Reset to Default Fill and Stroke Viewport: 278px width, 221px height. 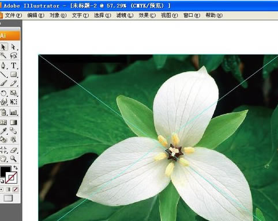[x=2, y=181]
